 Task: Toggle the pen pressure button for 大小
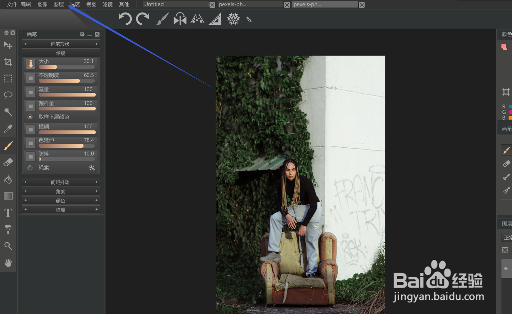(x=31, y=64)
